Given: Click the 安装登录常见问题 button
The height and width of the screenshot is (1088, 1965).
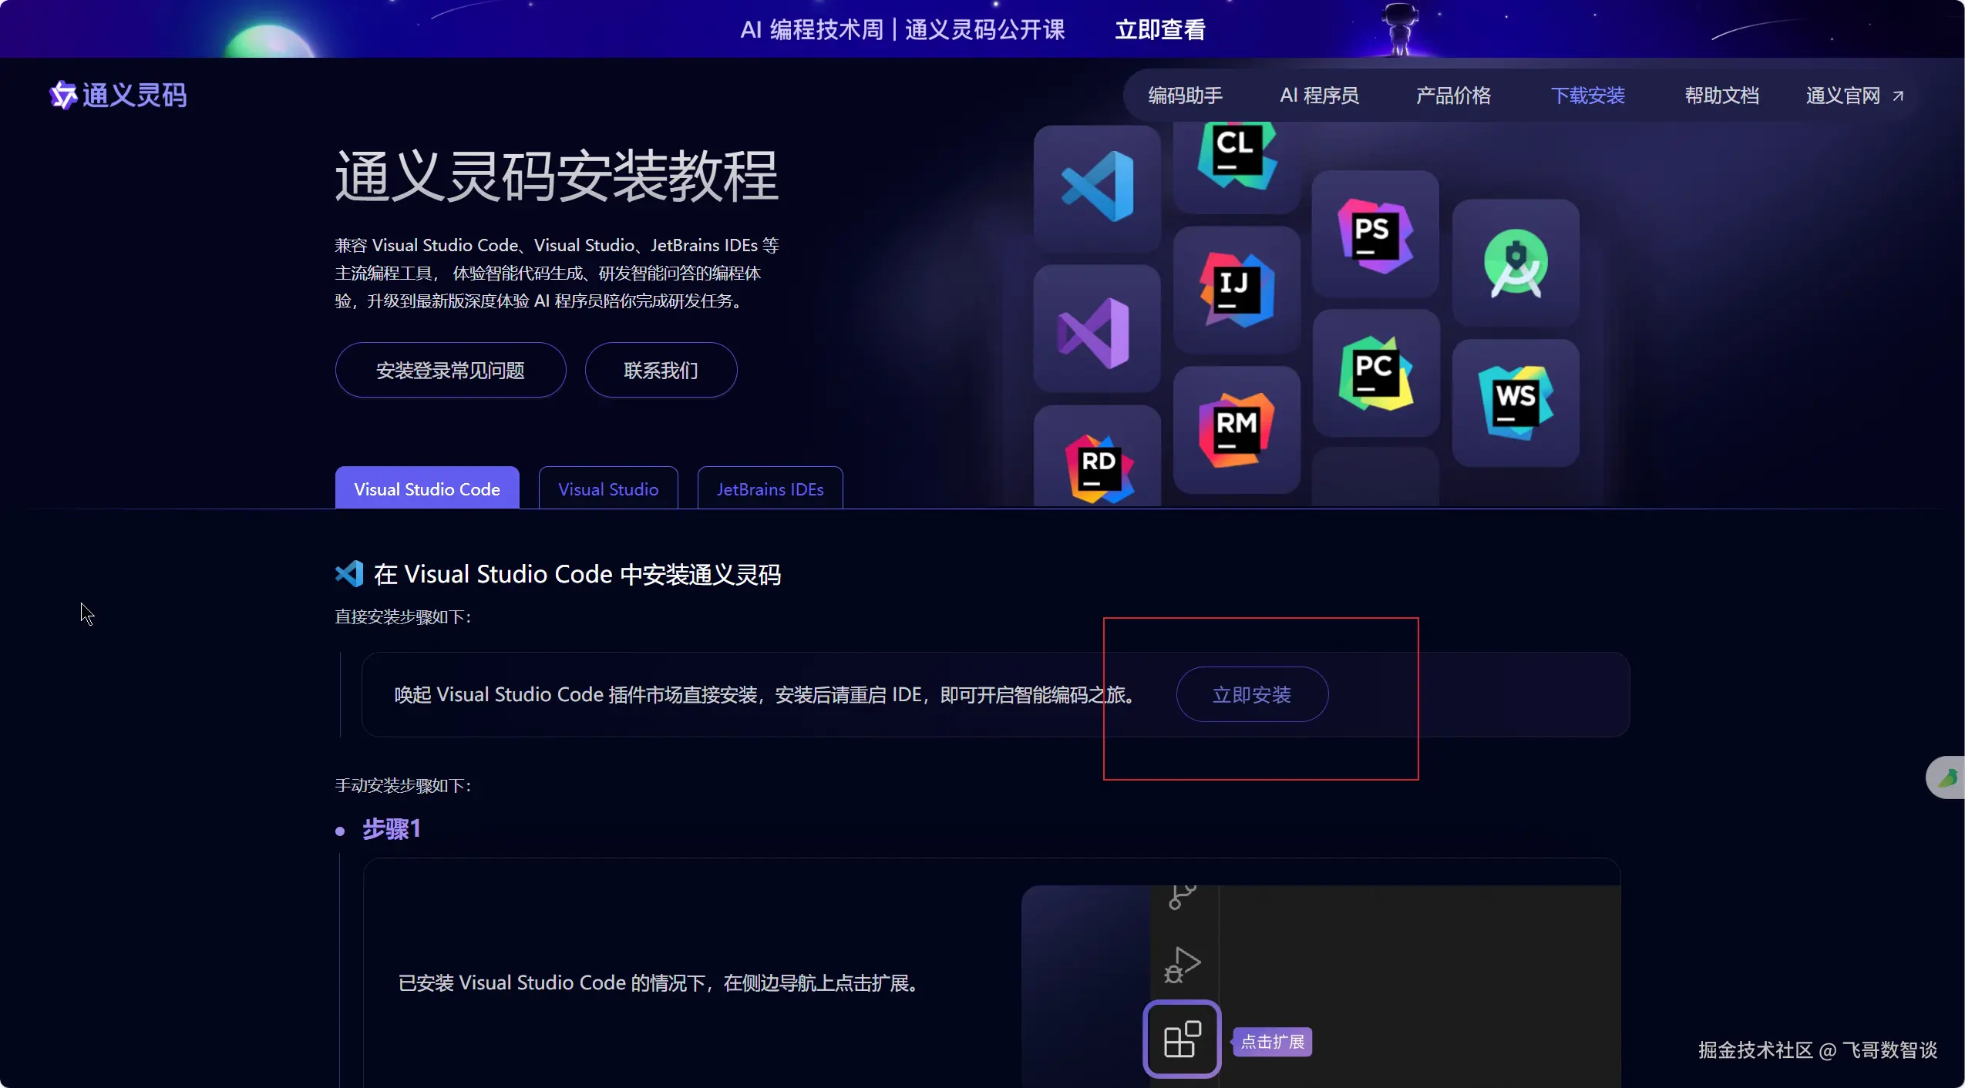Looking at the screenshot, I should point(450,370).
